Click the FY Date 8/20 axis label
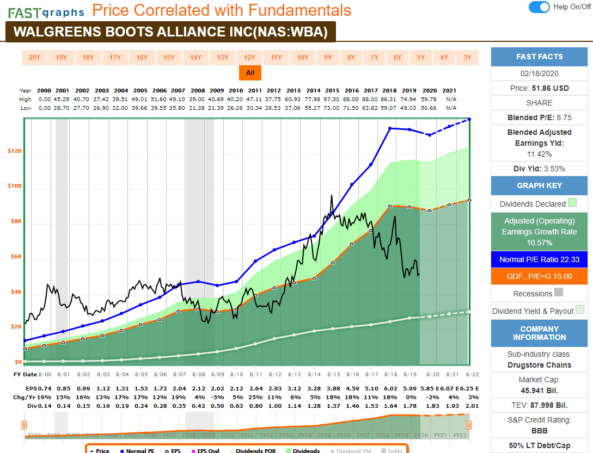The width and height of the screenshot is (593, 453). (433, 374)
